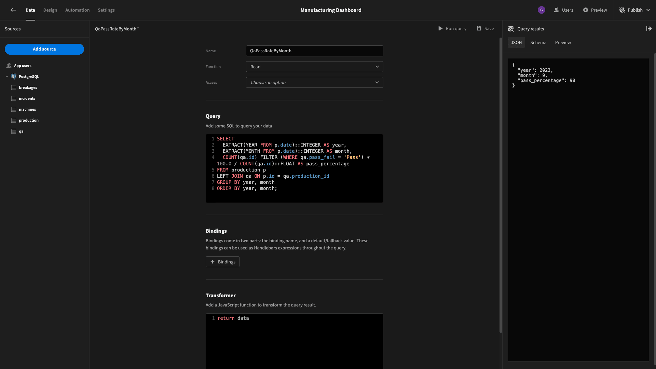Screen dimensions: 656x369
Task: Click into the SQL query editor
Action: coord(294,168)
